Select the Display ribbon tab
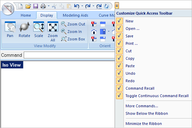The height and width of the screenshot is (128, 192). coord(47,15)
